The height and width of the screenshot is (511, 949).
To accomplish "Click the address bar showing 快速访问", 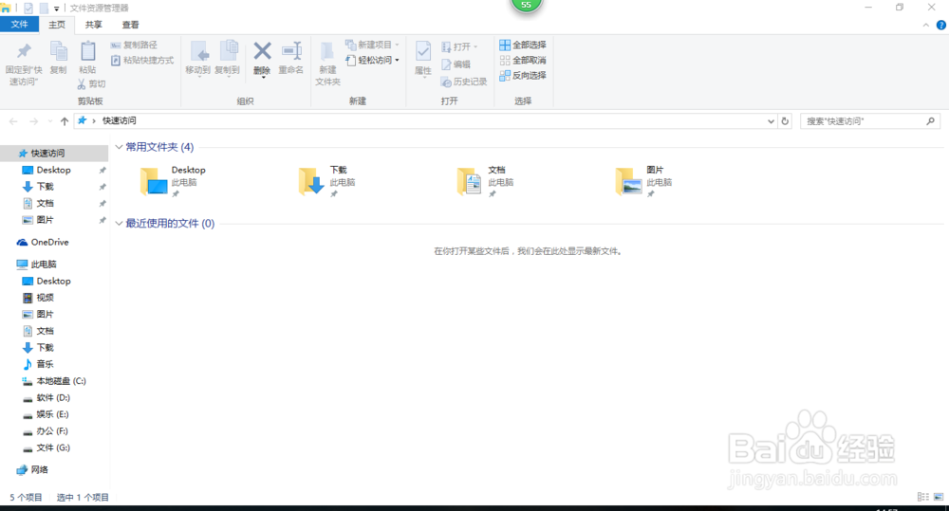I will pos(420,121).
